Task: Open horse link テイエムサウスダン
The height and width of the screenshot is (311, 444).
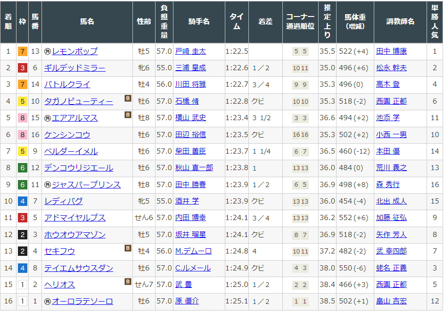Action: coord(78,268)
